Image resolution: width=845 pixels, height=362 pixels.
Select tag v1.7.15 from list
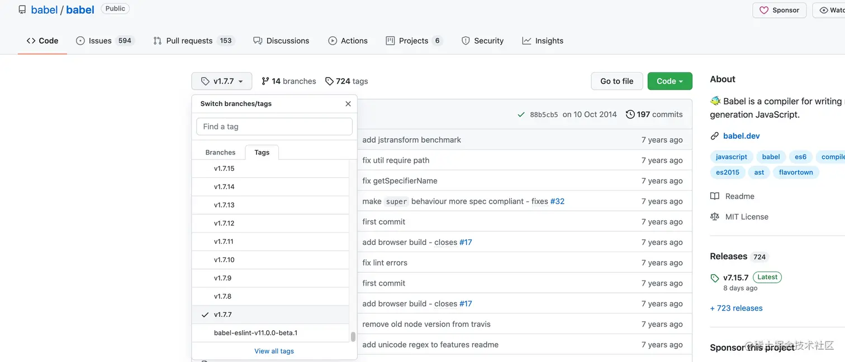(270, 168)
